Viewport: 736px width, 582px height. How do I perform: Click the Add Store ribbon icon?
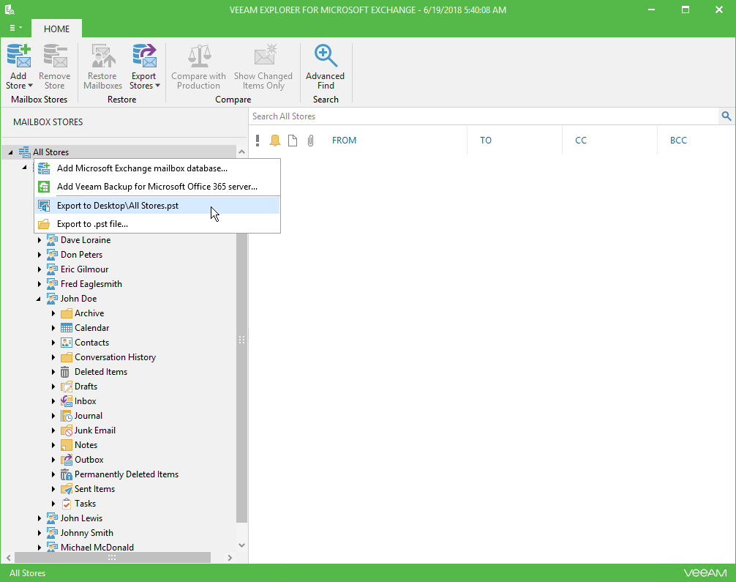19,56
